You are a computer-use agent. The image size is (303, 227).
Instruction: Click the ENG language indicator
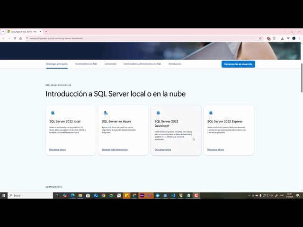[282, 195]
